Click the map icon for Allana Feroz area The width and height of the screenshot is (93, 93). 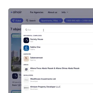[x=26, y=69]
